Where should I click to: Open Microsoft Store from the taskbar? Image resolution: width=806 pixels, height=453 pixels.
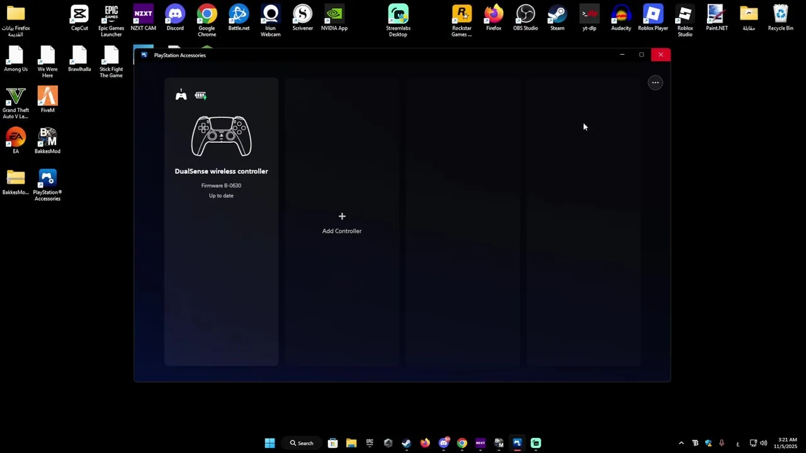[x=332, y=443]
